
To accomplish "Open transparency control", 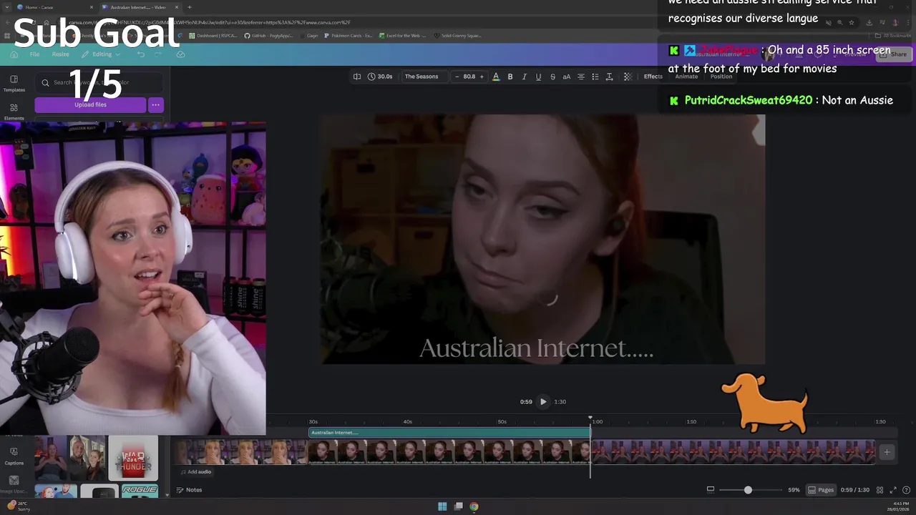I will point(628,77).
